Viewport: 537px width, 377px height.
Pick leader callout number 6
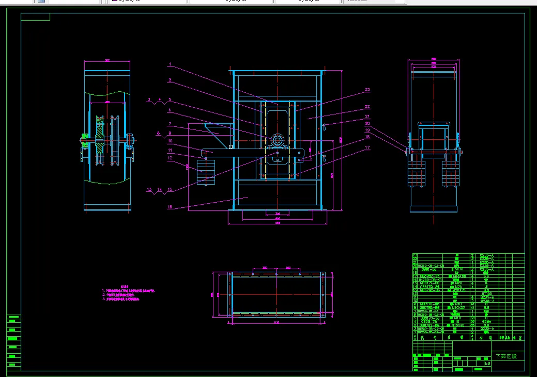170,110
